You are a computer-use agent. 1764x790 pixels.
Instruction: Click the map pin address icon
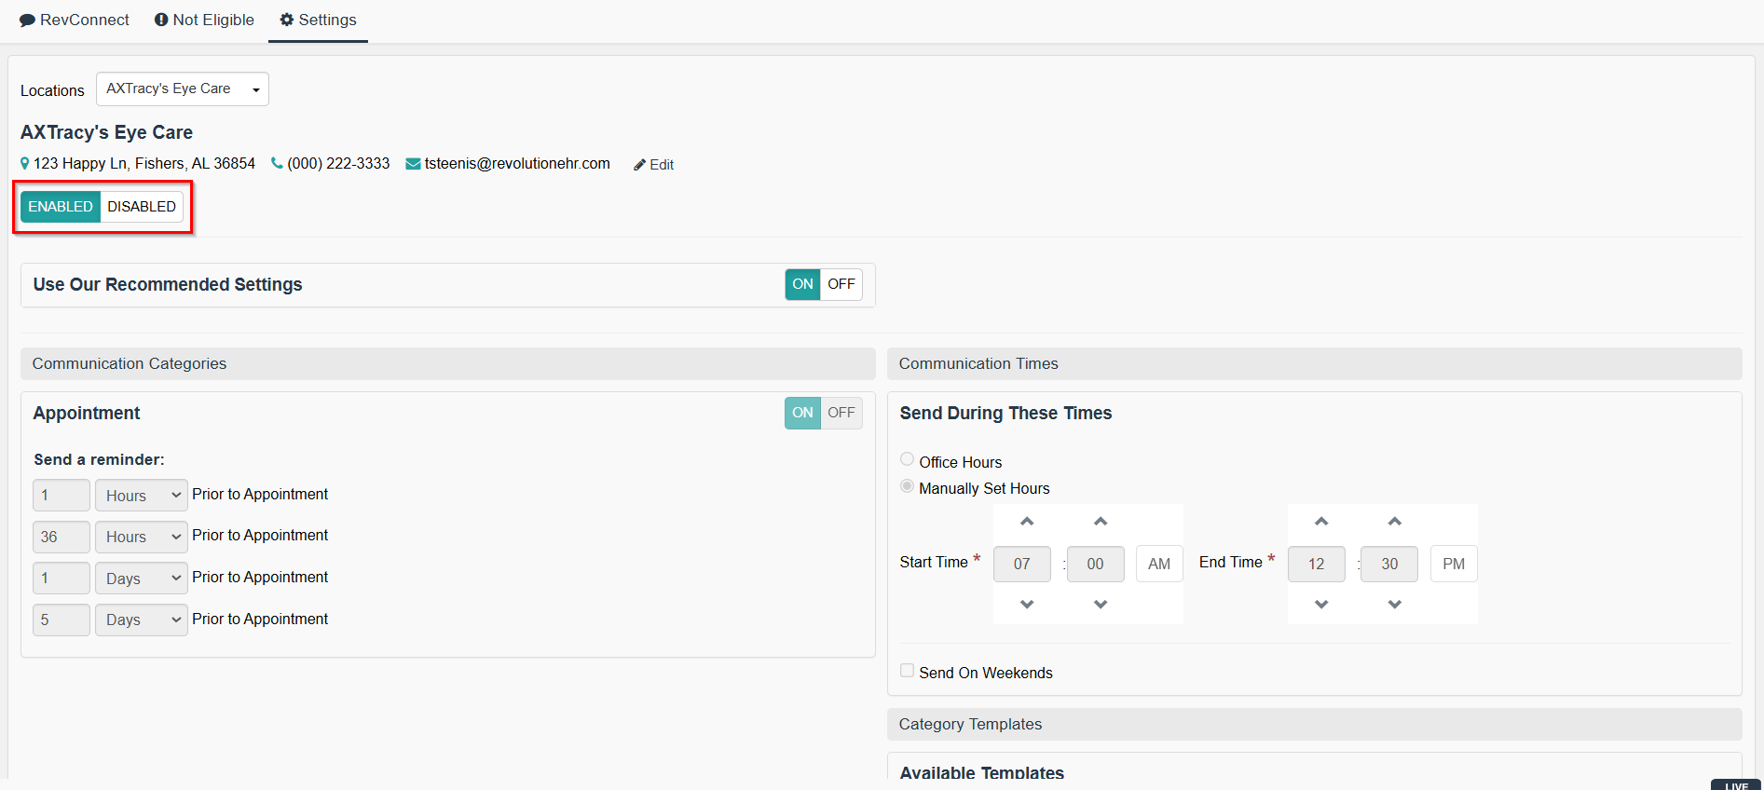(x=25, y=163)
